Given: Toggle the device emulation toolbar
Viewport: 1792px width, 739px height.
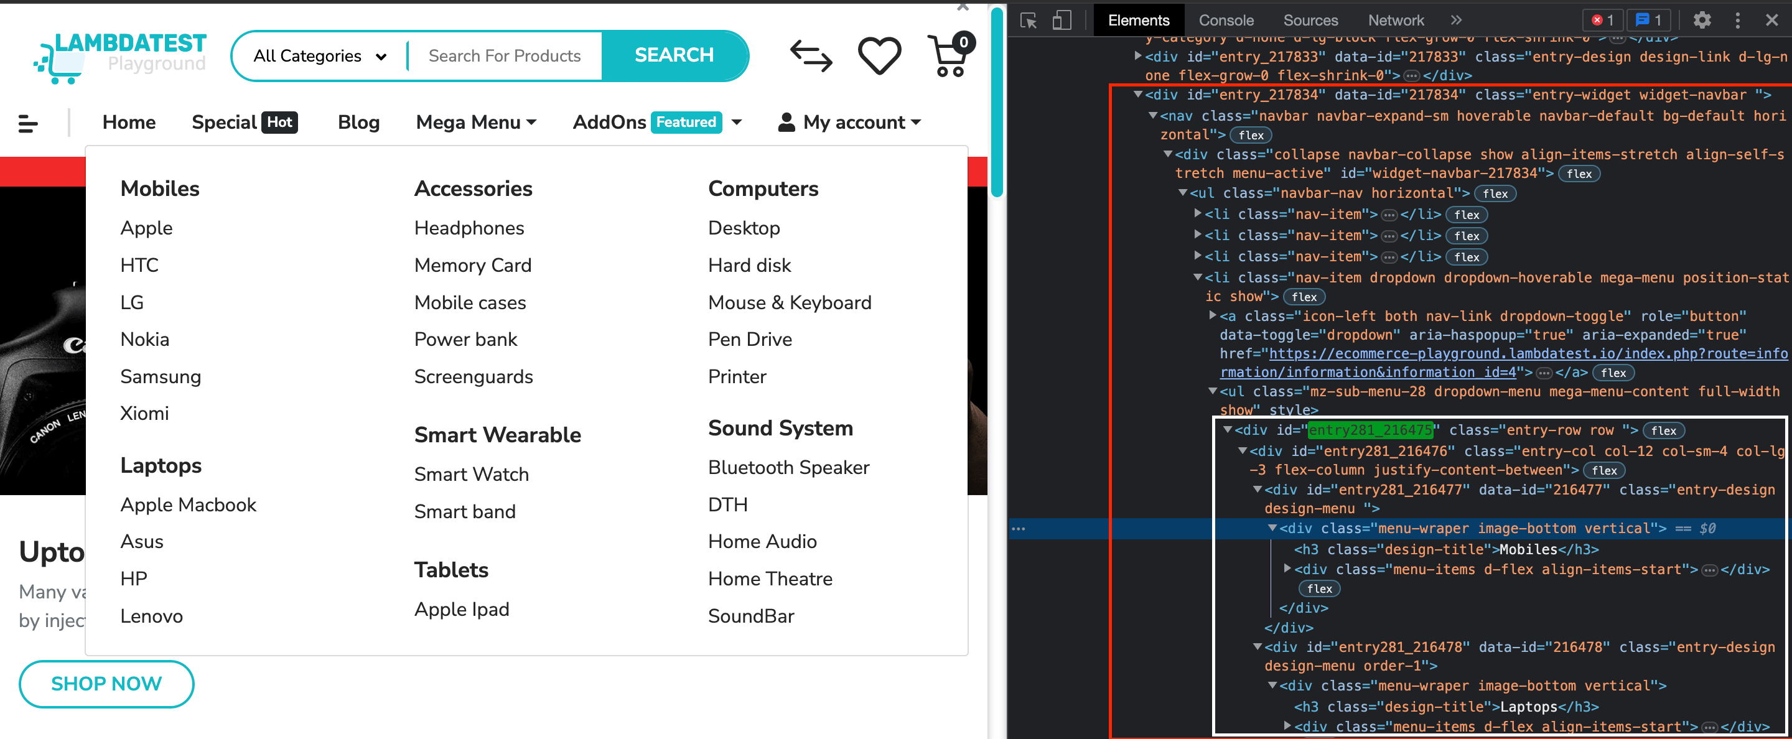Looking at the screenshot, I should [1062, 20].
